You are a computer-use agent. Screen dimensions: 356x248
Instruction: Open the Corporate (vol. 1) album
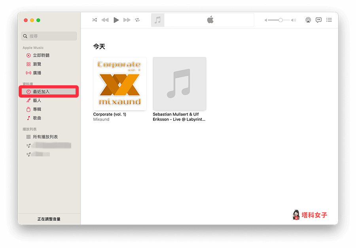pos(119,83)
